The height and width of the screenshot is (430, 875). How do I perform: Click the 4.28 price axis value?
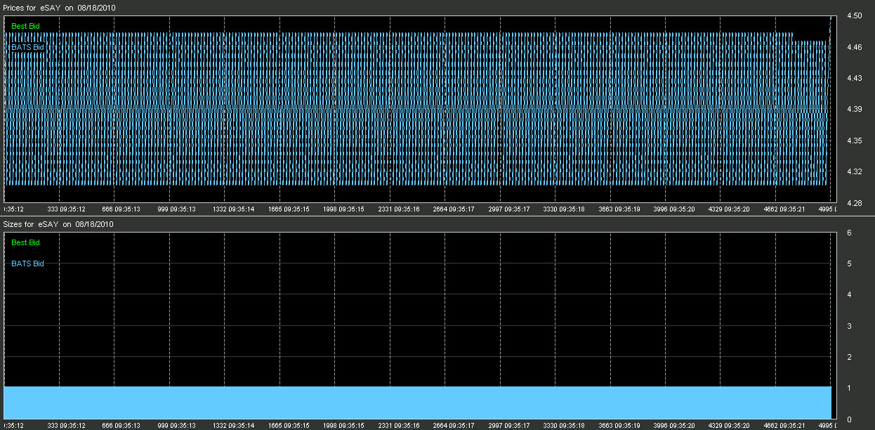855,203
